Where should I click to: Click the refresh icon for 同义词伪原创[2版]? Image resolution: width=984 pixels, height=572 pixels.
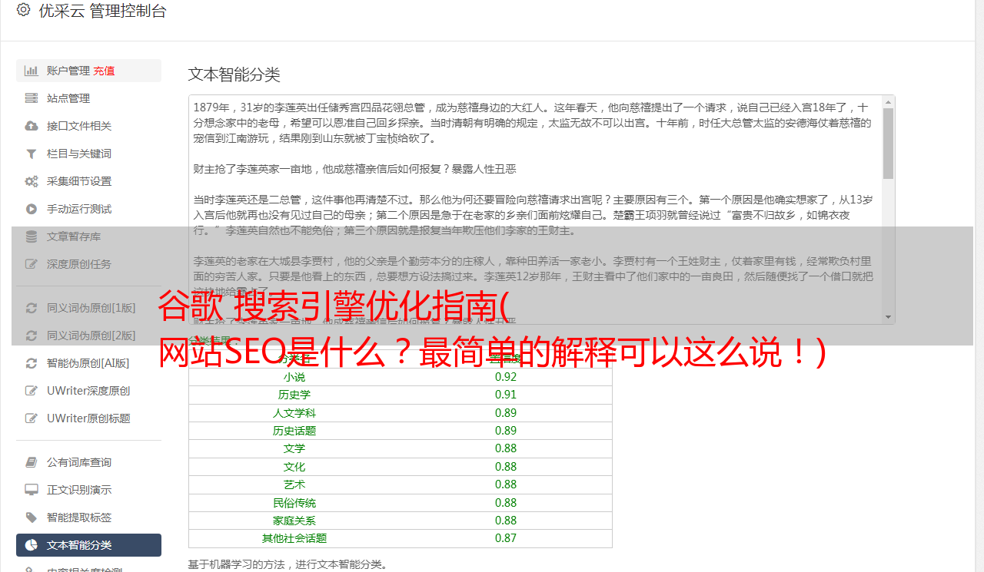click(32, 336)
